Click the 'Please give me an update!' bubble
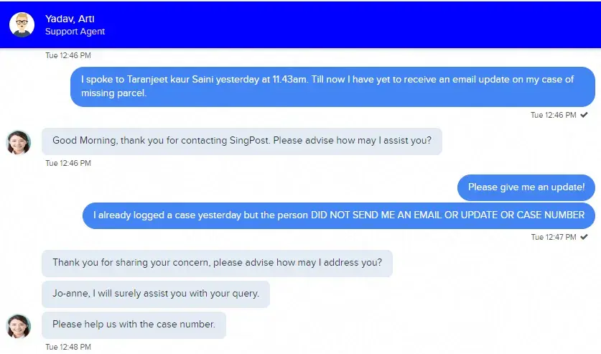The image size is (601, 354). tap(526, 187)
